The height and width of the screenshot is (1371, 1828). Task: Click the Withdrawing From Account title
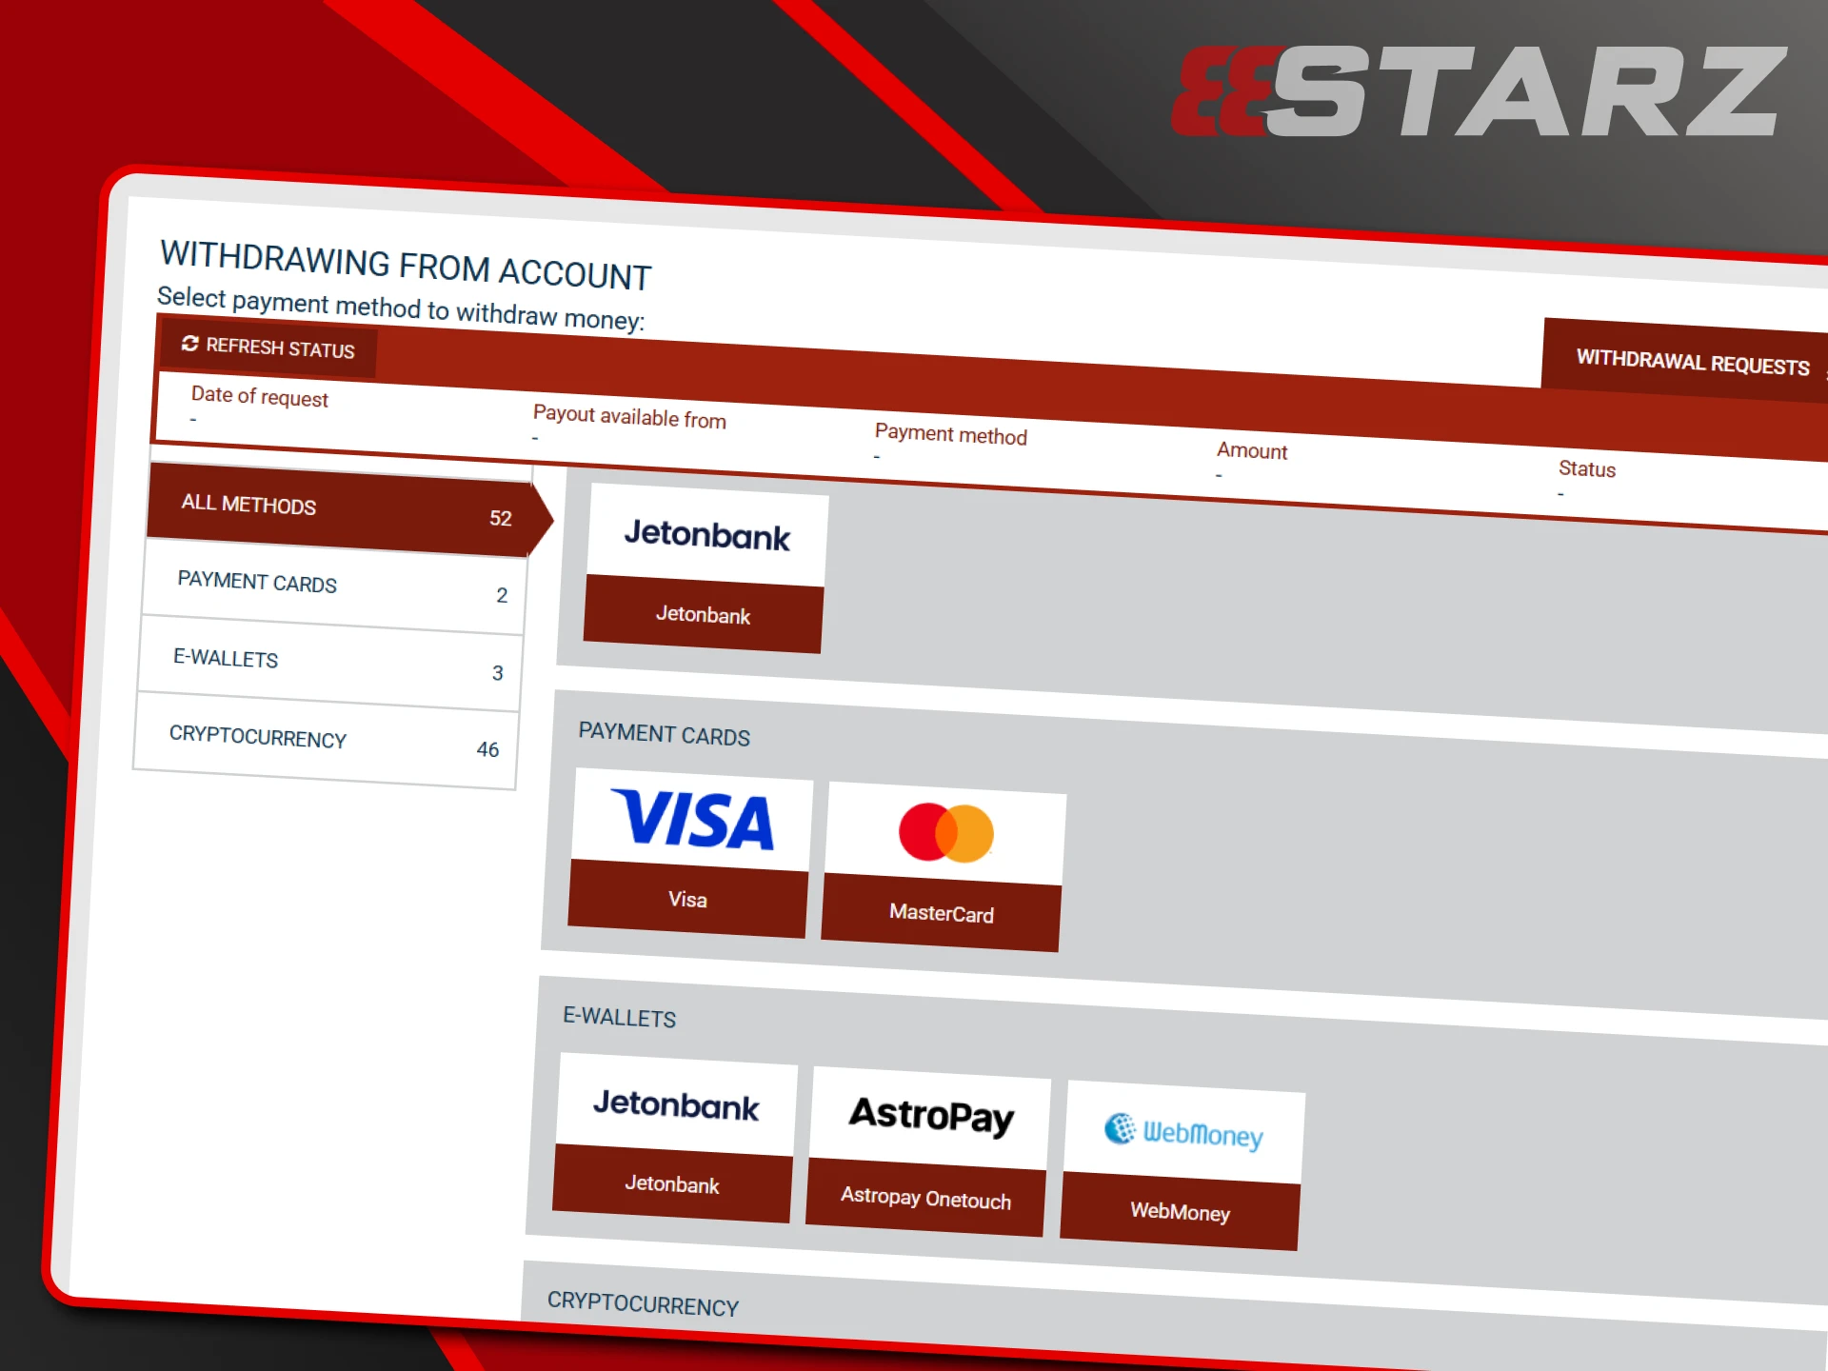click(406, 266)
